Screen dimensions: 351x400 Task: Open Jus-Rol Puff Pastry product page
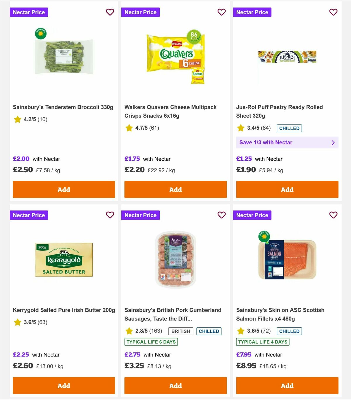point(279,112)
